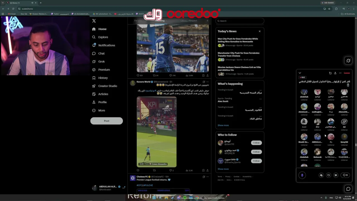Open Ask Gemini in Chrome
Viewport: 357px width, 201px height.
click(328, 3)
